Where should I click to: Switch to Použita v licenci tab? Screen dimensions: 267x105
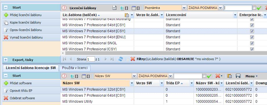pyautogui.click(x=75, y=68)
